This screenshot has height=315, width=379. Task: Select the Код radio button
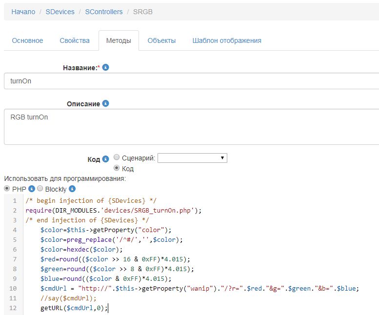[x=117, y=168]
